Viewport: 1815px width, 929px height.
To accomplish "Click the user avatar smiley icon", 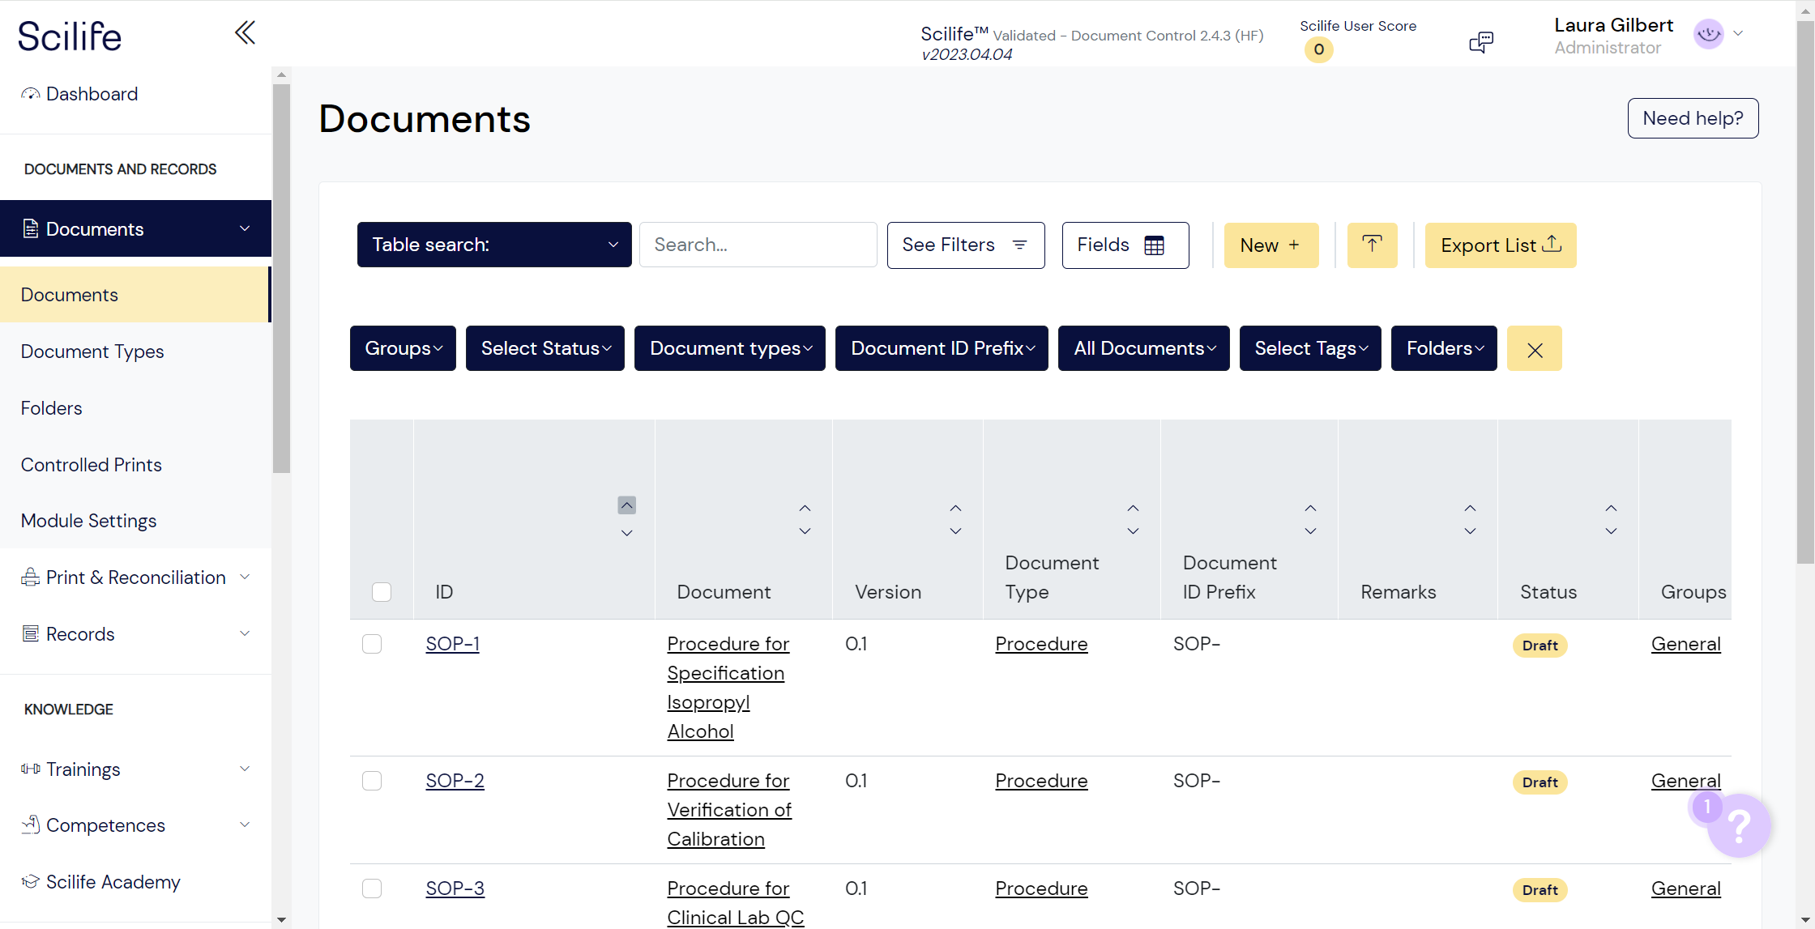I will (x=1708, y=34).
